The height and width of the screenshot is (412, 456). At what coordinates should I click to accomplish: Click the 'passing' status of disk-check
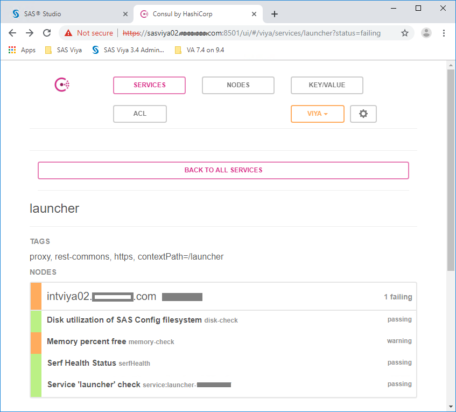point(399,319)
